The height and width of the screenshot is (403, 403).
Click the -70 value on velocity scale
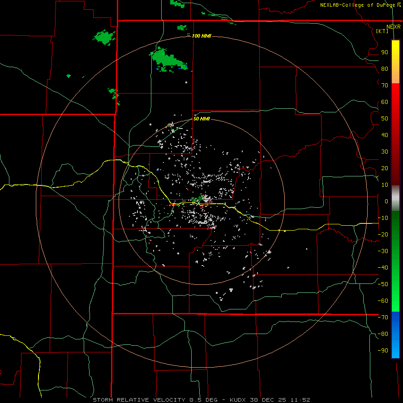point(383,317)
